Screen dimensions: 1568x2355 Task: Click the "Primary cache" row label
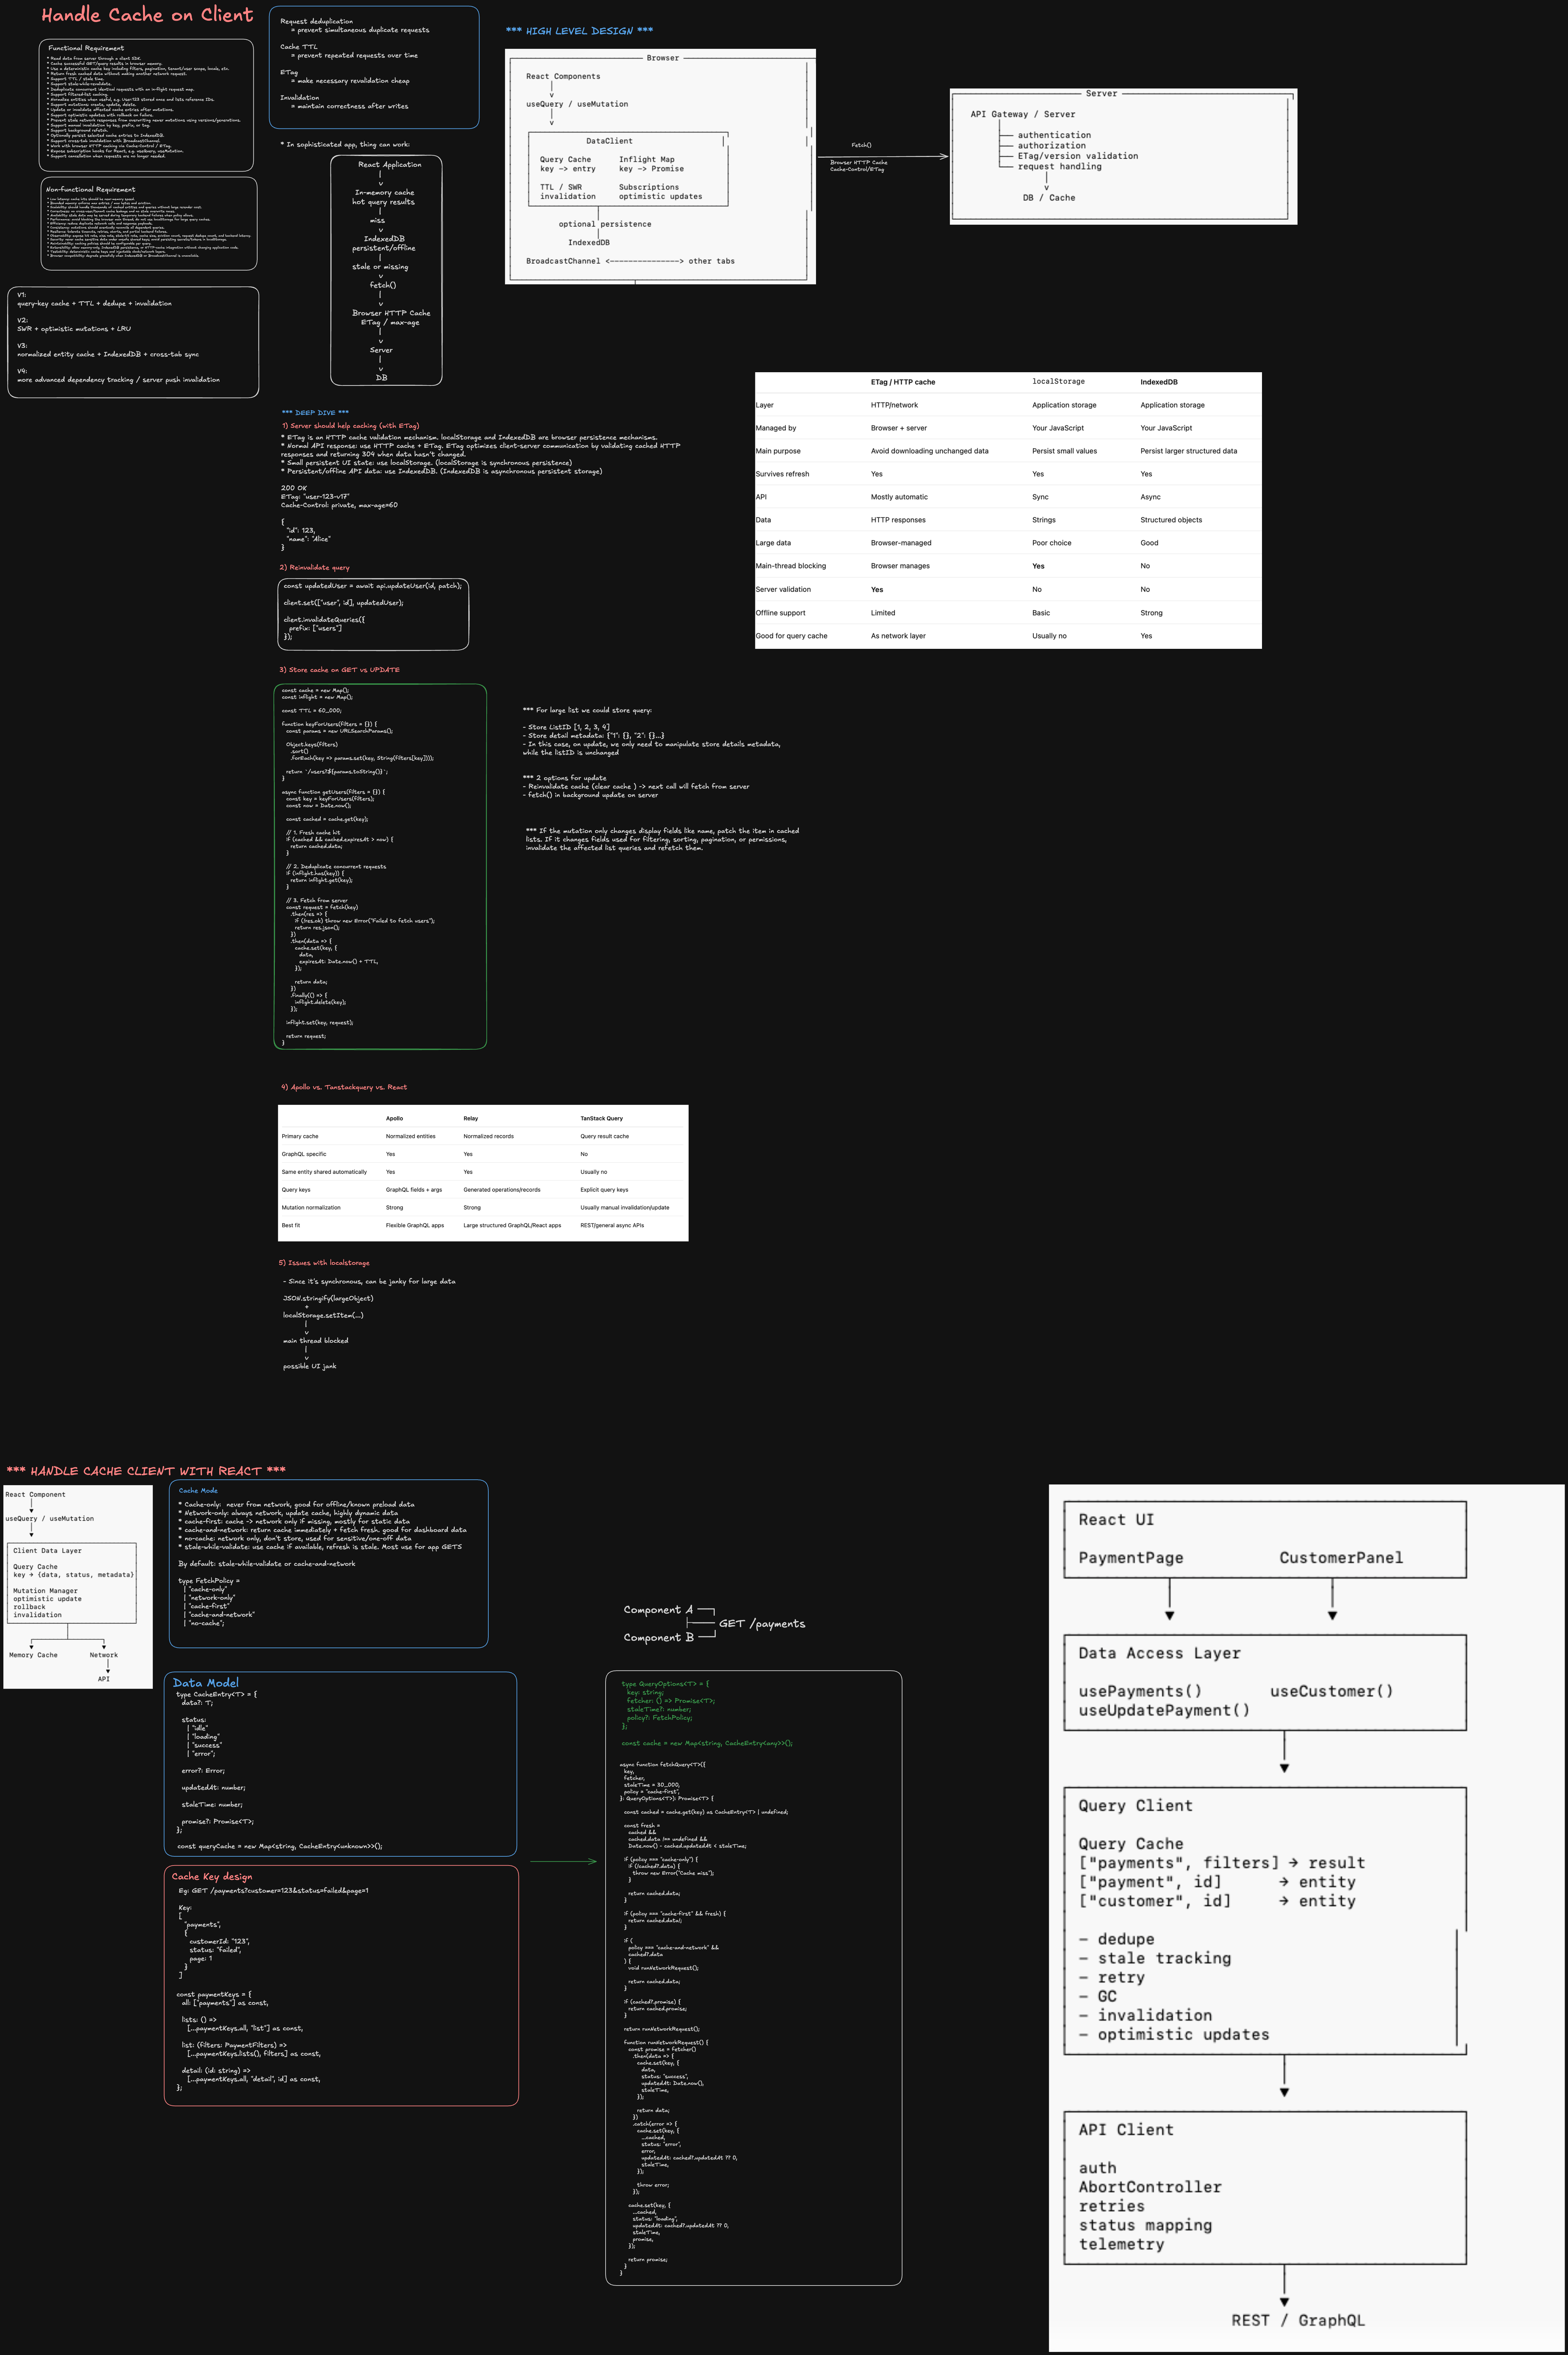pos(300,1137)
